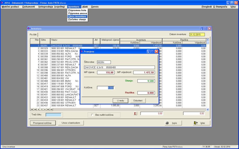This screenshot has width=239, height=149.
Task: Step to the next record in the navigator
Action: (x=45, y=109)
